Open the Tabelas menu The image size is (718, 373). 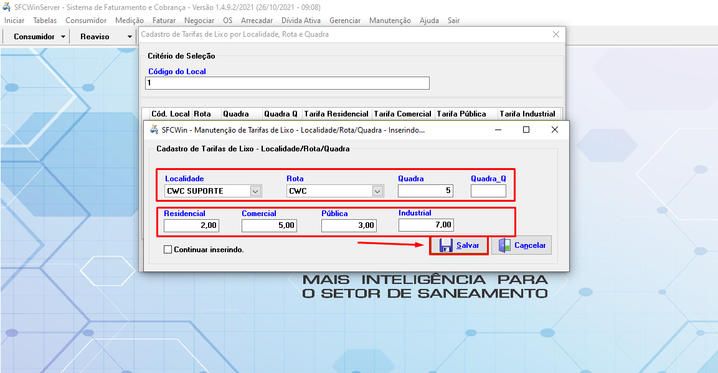(x=45, y=21)
